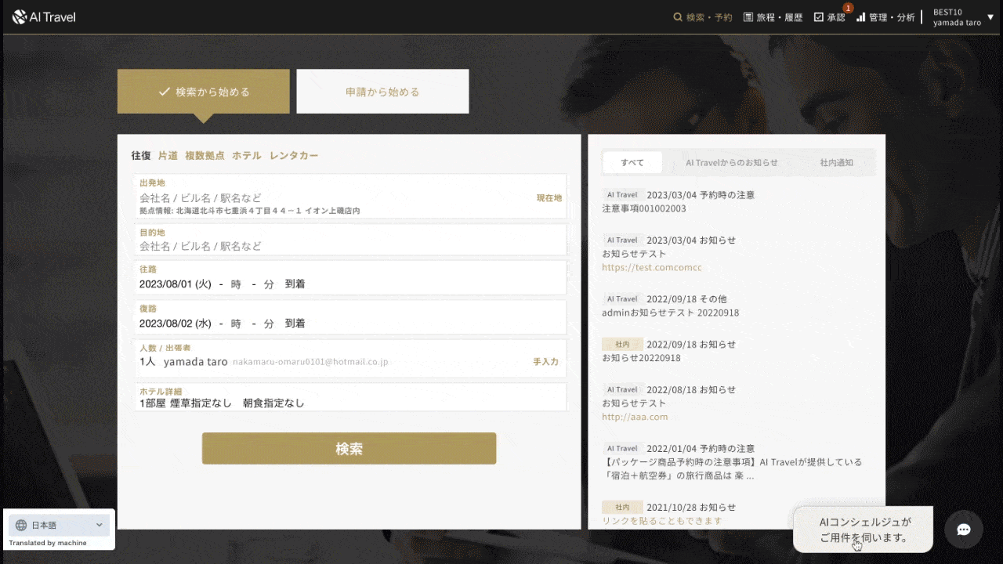The image size is (1003, 564).
Task: Open the https://test.comcomcc link
Action: click(652, 268)
